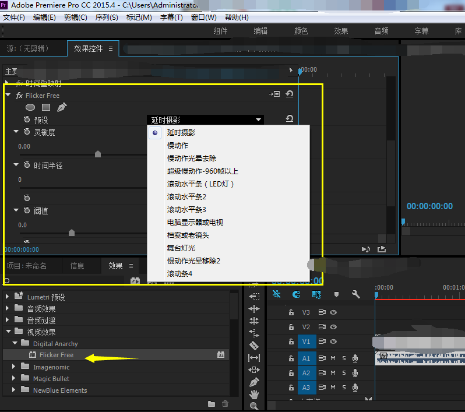Open the 文件(F) menu
This screenshot has width=465, height=412.
coord(13,17)
